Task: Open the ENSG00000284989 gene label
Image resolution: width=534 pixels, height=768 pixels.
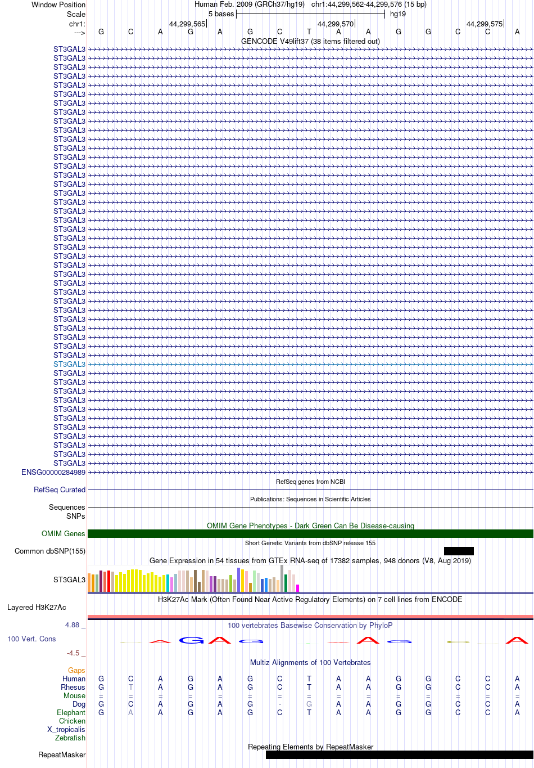Action: click(53, 472)
